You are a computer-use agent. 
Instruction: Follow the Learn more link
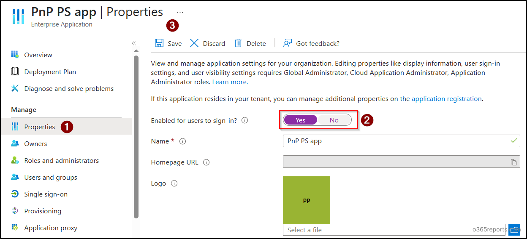coord(230,82)
